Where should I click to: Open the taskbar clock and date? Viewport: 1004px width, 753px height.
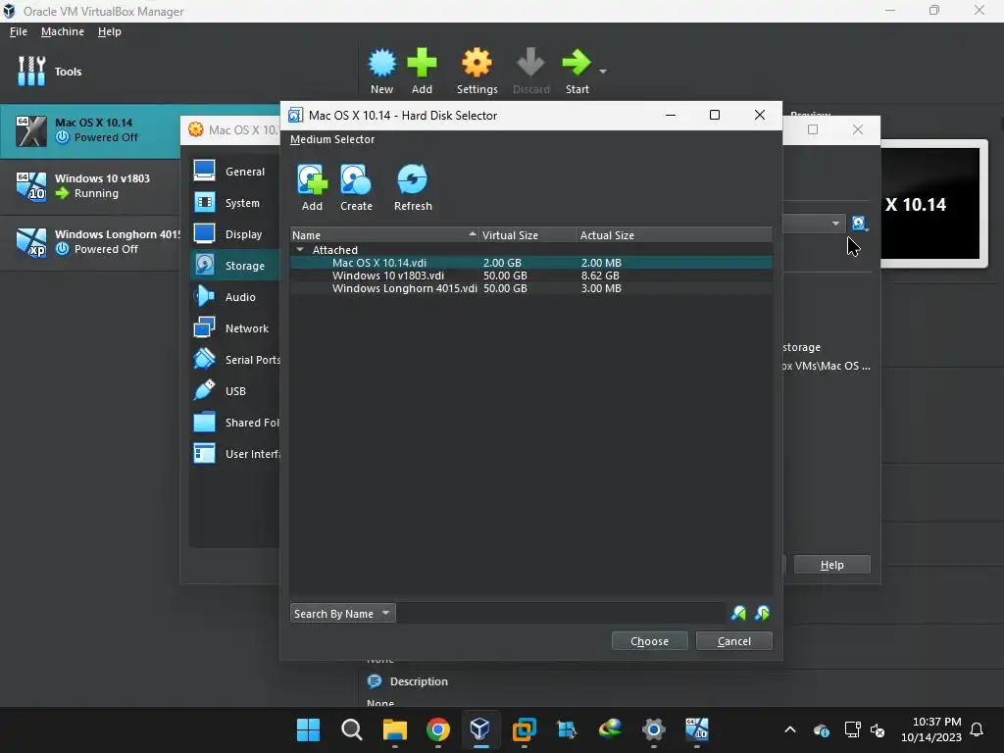[931, 729]
